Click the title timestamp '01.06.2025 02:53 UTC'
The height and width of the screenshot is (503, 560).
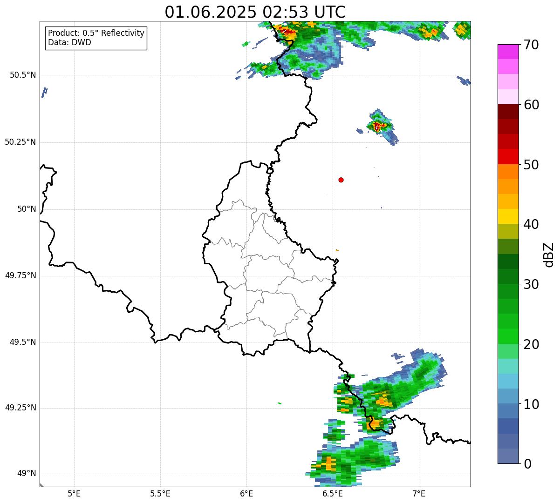[255, 12]
